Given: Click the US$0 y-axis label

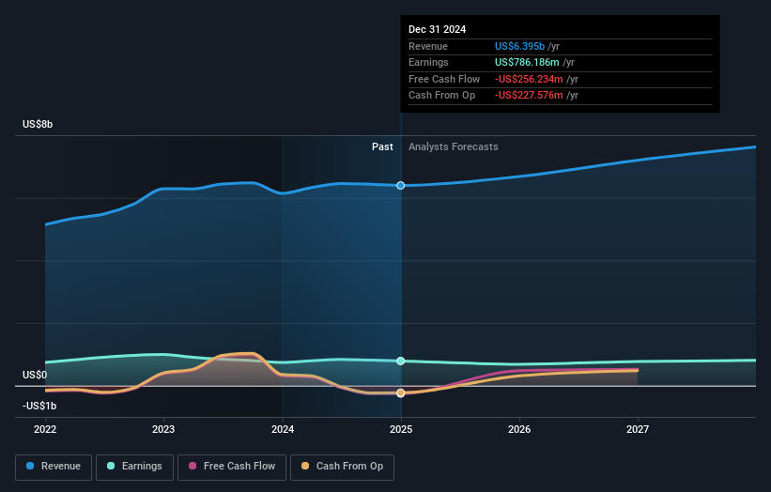Looking at the screenshot, I should tap(35, 375).
